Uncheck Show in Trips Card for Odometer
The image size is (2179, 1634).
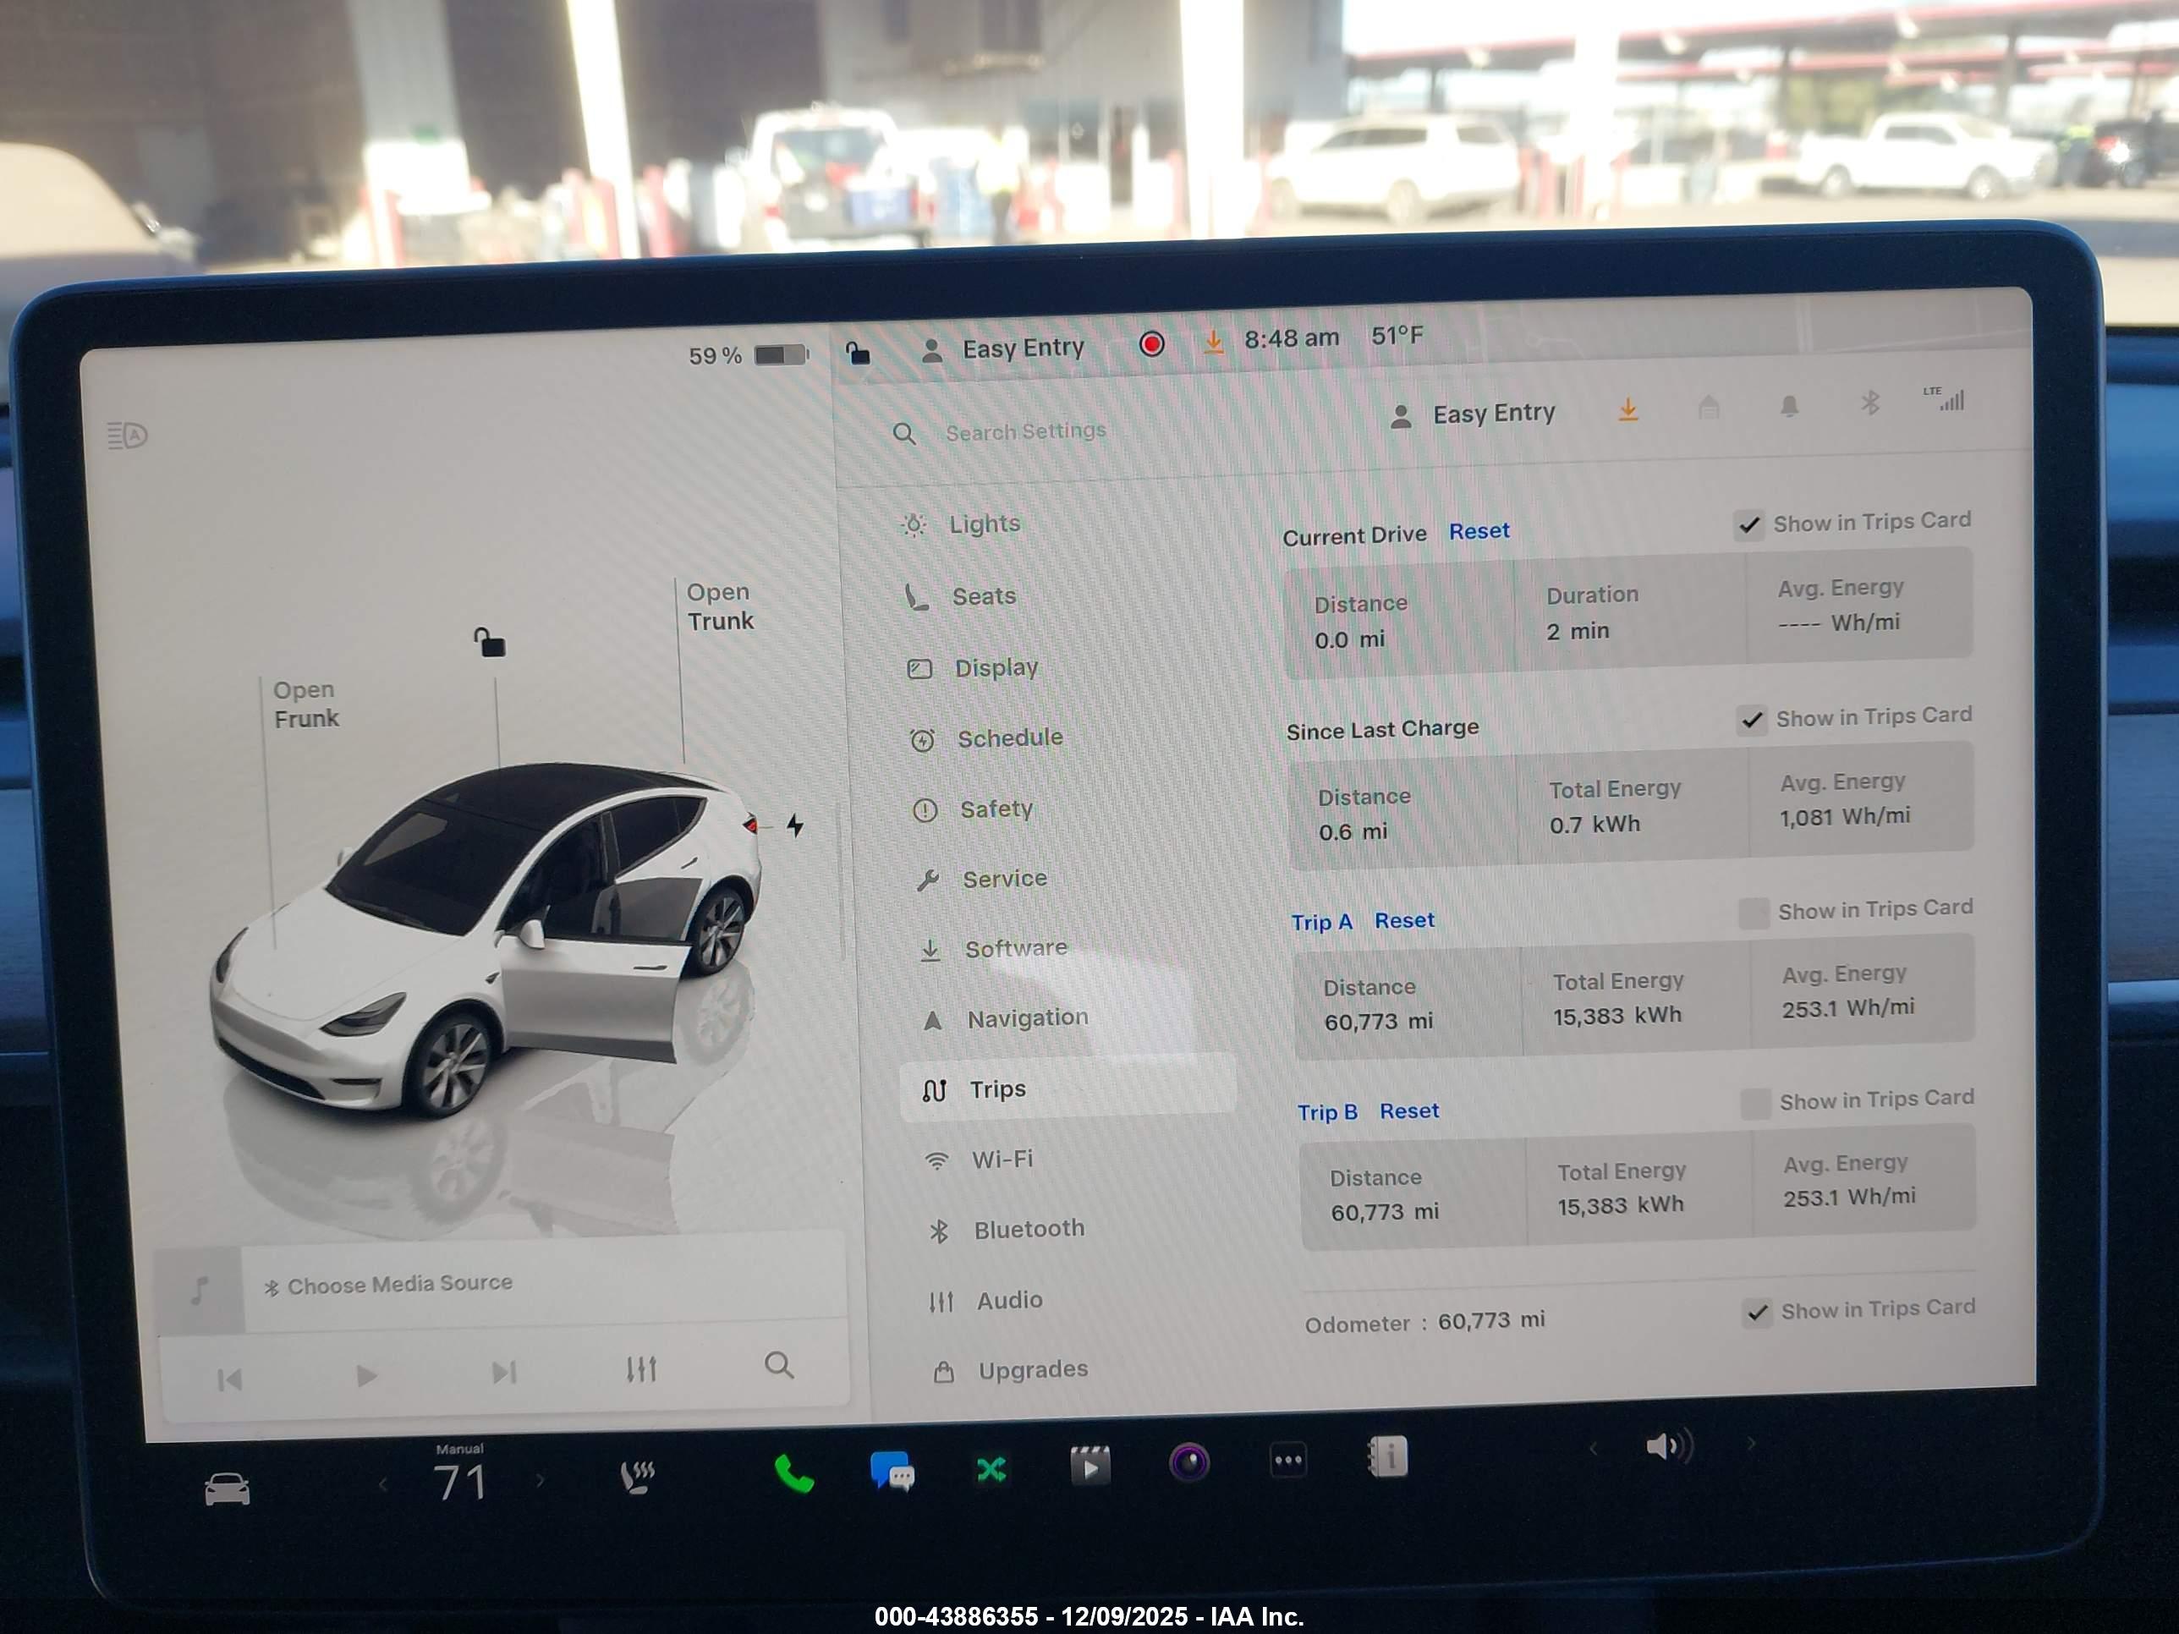[x=1758, y=1313]
